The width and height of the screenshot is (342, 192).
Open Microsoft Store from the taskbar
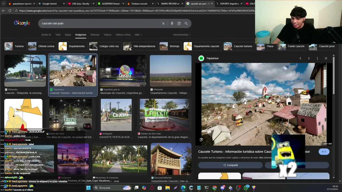160,188
